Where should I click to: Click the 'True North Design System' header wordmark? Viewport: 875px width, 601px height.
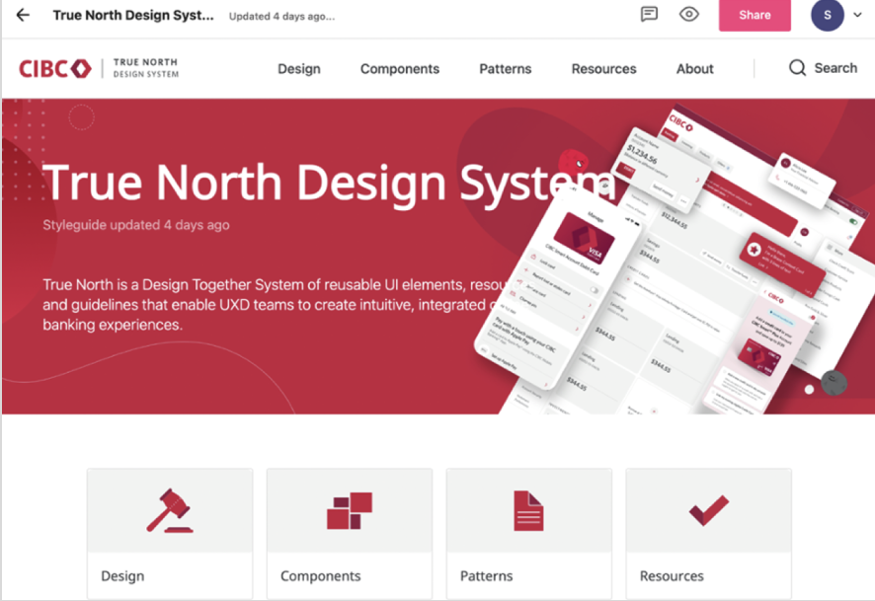(145, 68)
